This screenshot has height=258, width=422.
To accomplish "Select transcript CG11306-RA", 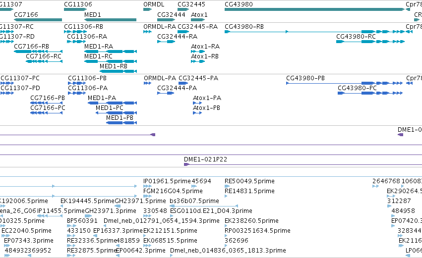I will coord(87,37).
